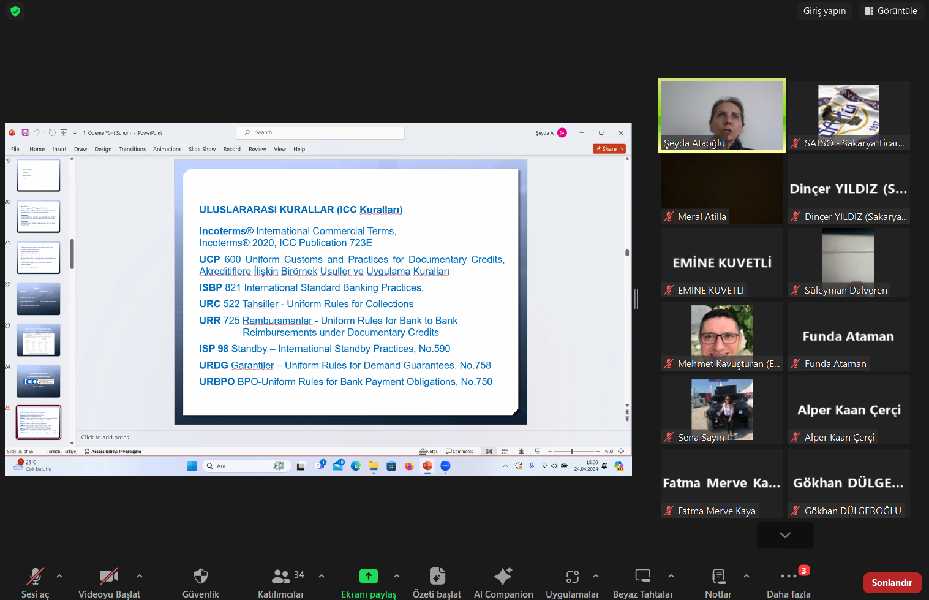Switch to the Review ribbon tab
929x600 pixels.
point(257,149)
